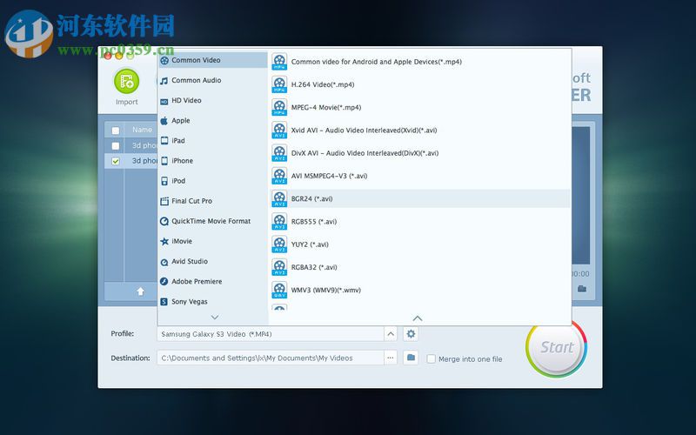
Task: Click the green Import video icon
Action: pyautogui.click(x=126, y=81)
